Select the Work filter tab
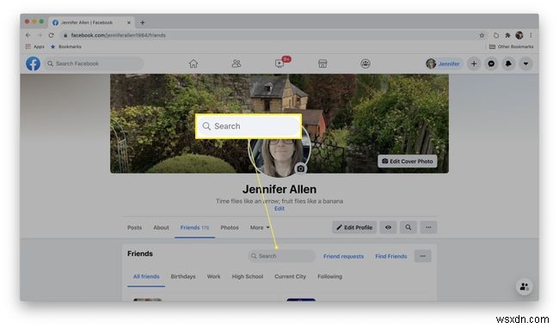The height and width of the screenshot is (328, 559). coord(214,276)
